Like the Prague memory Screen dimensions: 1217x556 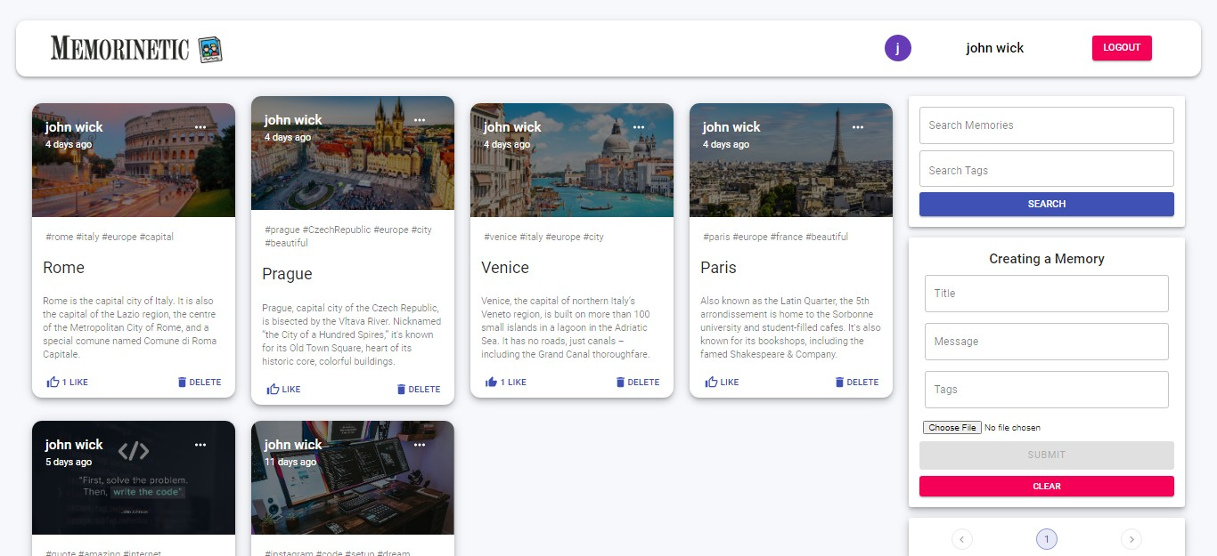click(283, 390)
